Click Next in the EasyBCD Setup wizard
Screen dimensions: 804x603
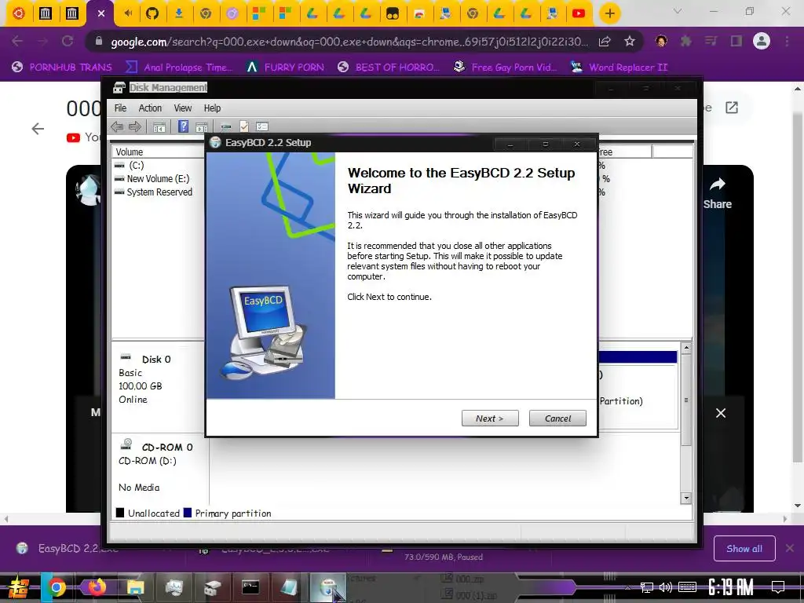[490, 418]
